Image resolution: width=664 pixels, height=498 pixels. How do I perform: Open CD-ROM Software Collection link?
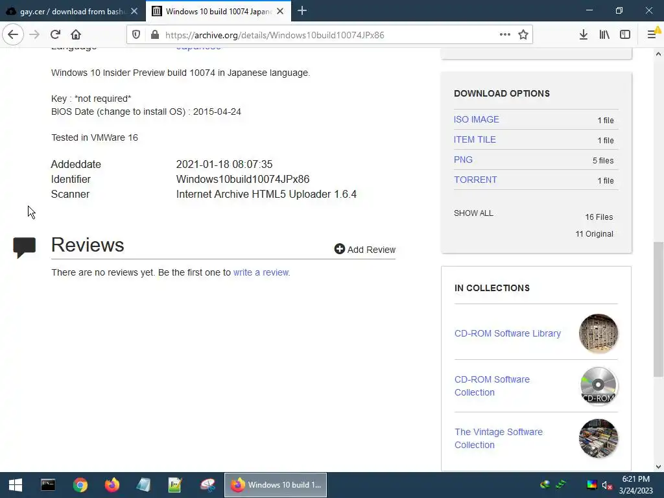492,386
